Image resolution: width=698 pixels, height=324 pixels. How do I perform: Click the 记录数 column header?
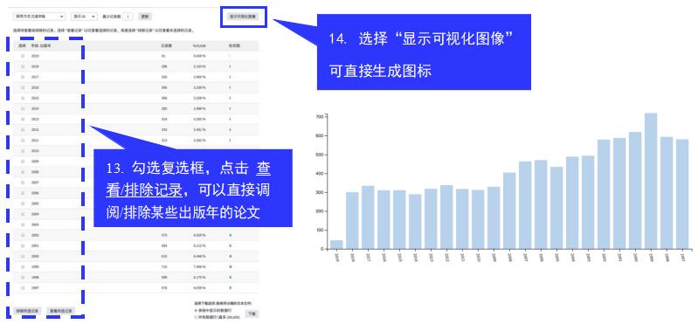coord(167,45)
